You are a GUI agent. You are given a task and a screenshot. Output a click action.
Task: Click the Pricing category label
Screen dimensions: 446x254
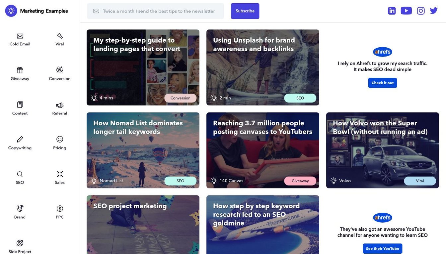pyautogui.click(x=60, y=148)
